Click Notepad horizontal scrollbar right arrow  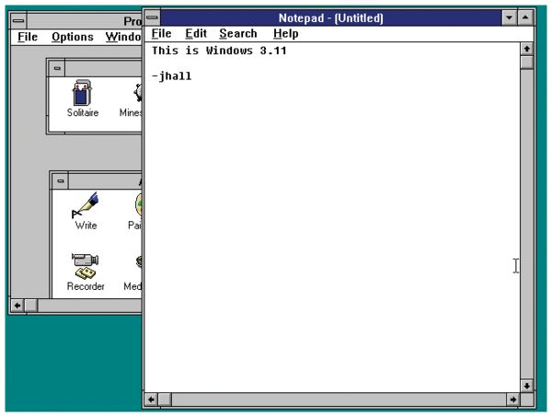pos(513,400)
